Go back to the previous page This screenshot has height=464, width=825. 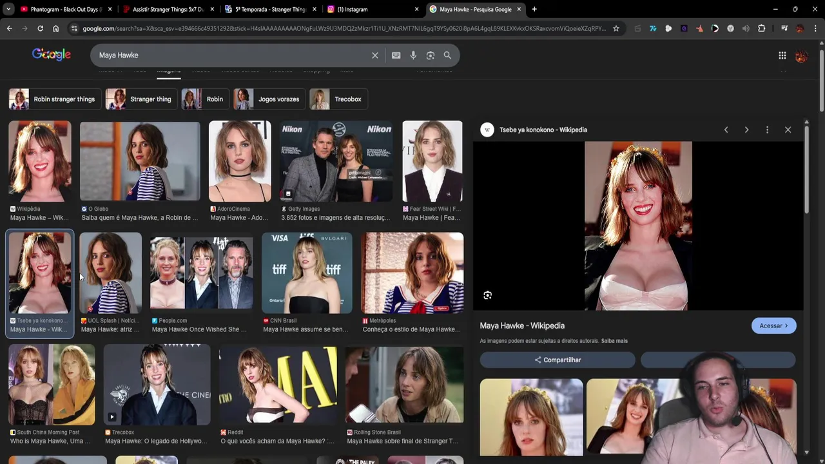9,28
